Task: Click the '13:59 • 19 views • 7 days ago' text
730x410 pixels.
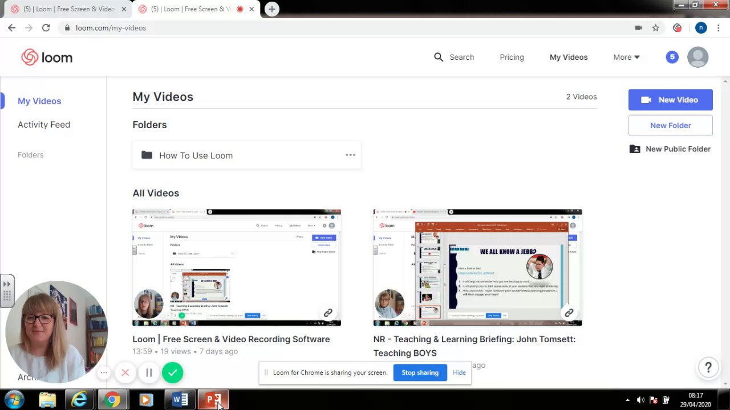Action: 185,351
